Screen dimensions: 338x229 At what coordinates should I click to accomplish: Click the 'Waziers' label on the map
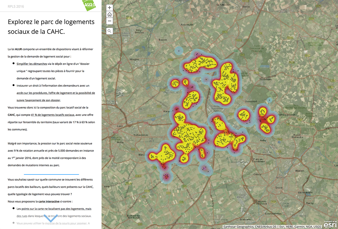pyautogui.click(x=299, y=171)
